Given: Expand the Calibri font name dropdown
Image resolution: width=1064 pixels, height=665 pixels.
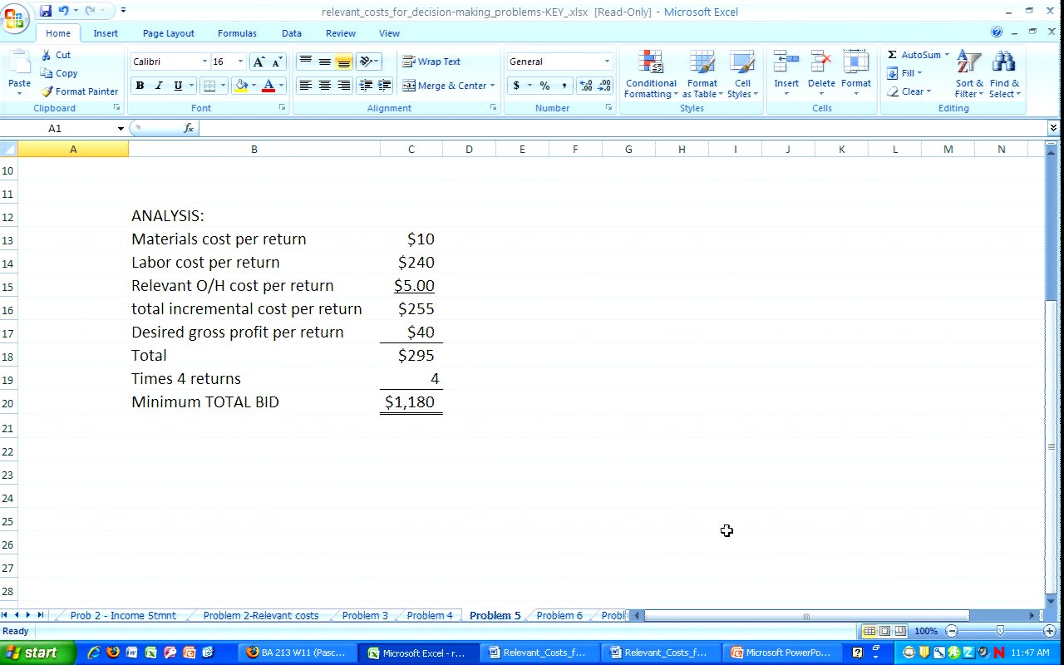Looking at the screenshot, I should coord(204,62).
